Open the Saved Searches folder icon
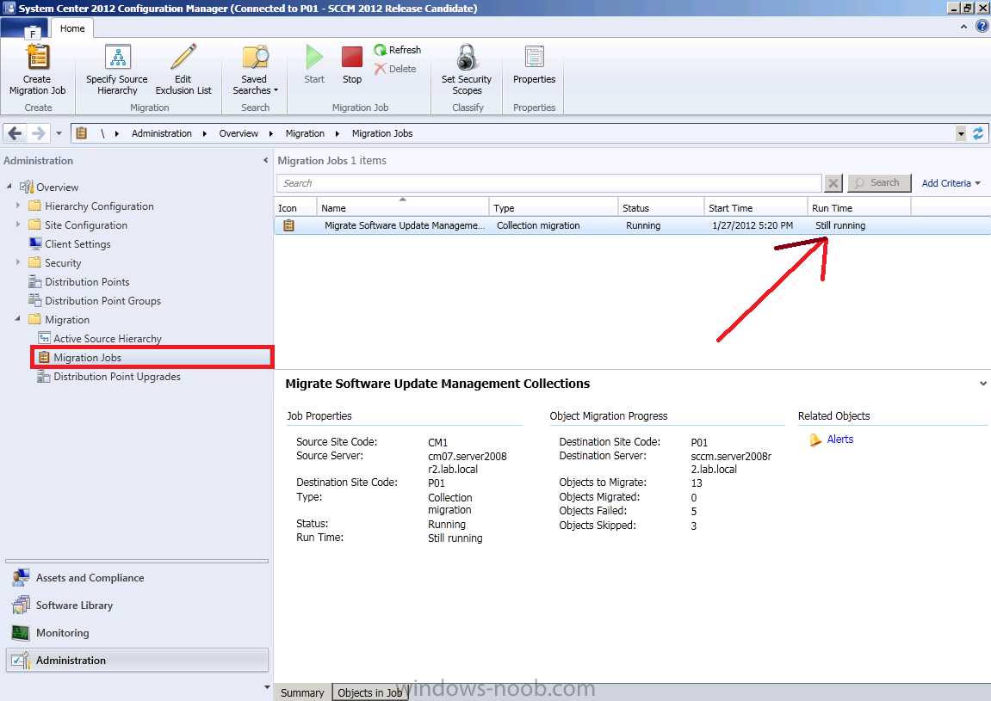 tap(256, 57)
